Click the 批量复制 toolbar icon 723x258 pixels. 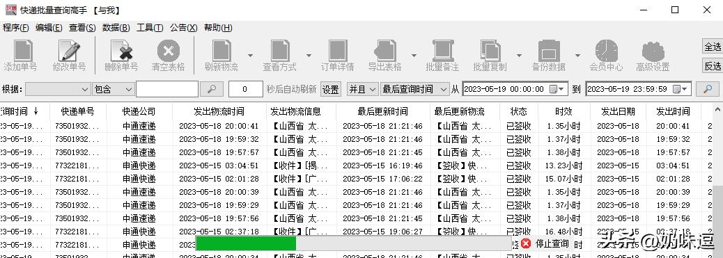point(490,50)
